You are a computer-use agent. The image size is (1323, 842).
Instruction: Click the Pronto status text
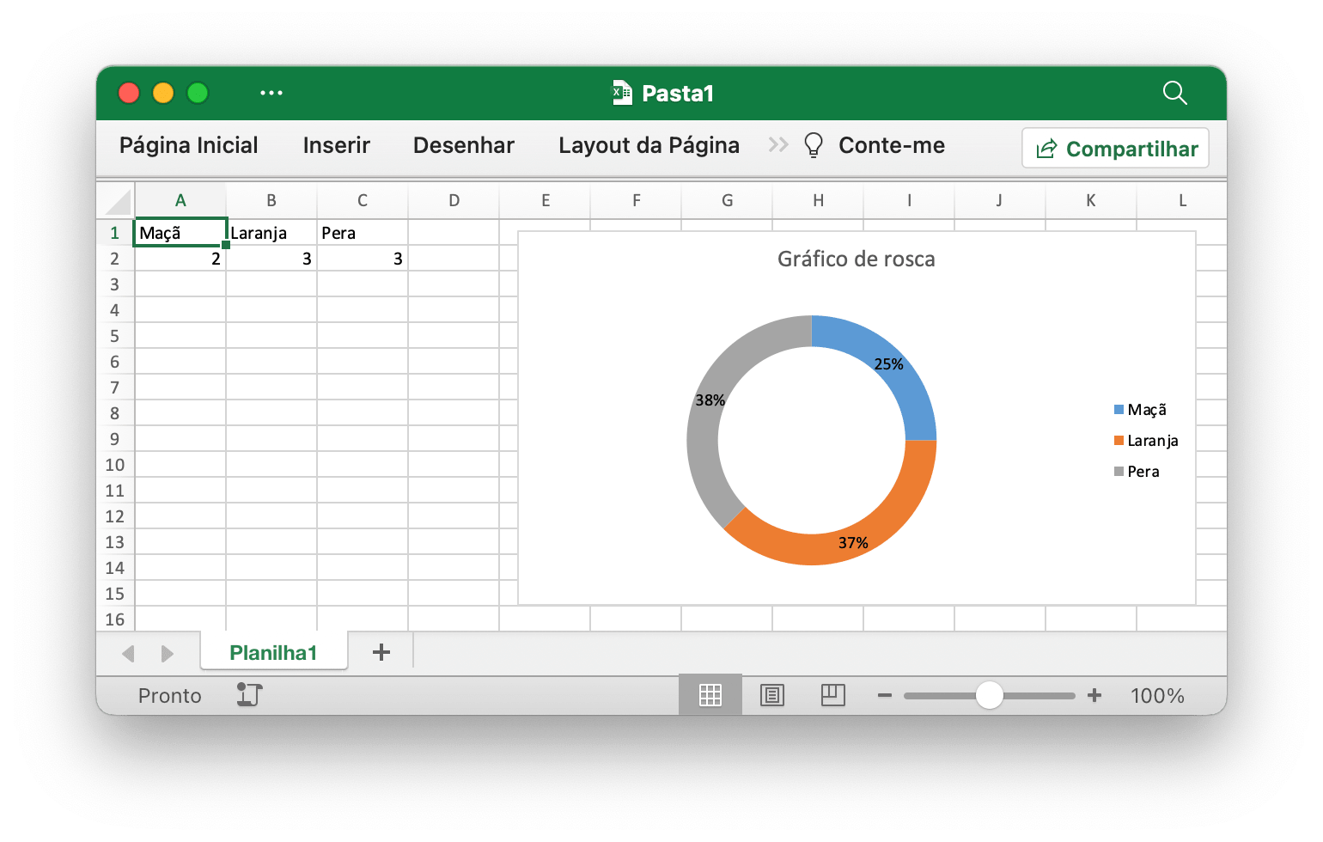170,696
